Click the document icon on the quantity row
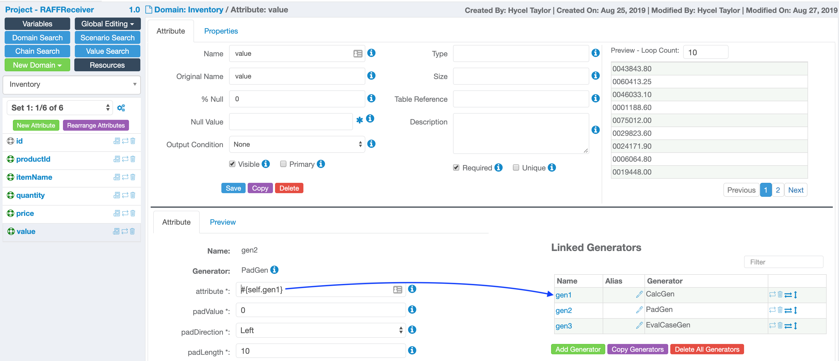Image resolution: width=839 pixels, height=361 pixels. 116,195
